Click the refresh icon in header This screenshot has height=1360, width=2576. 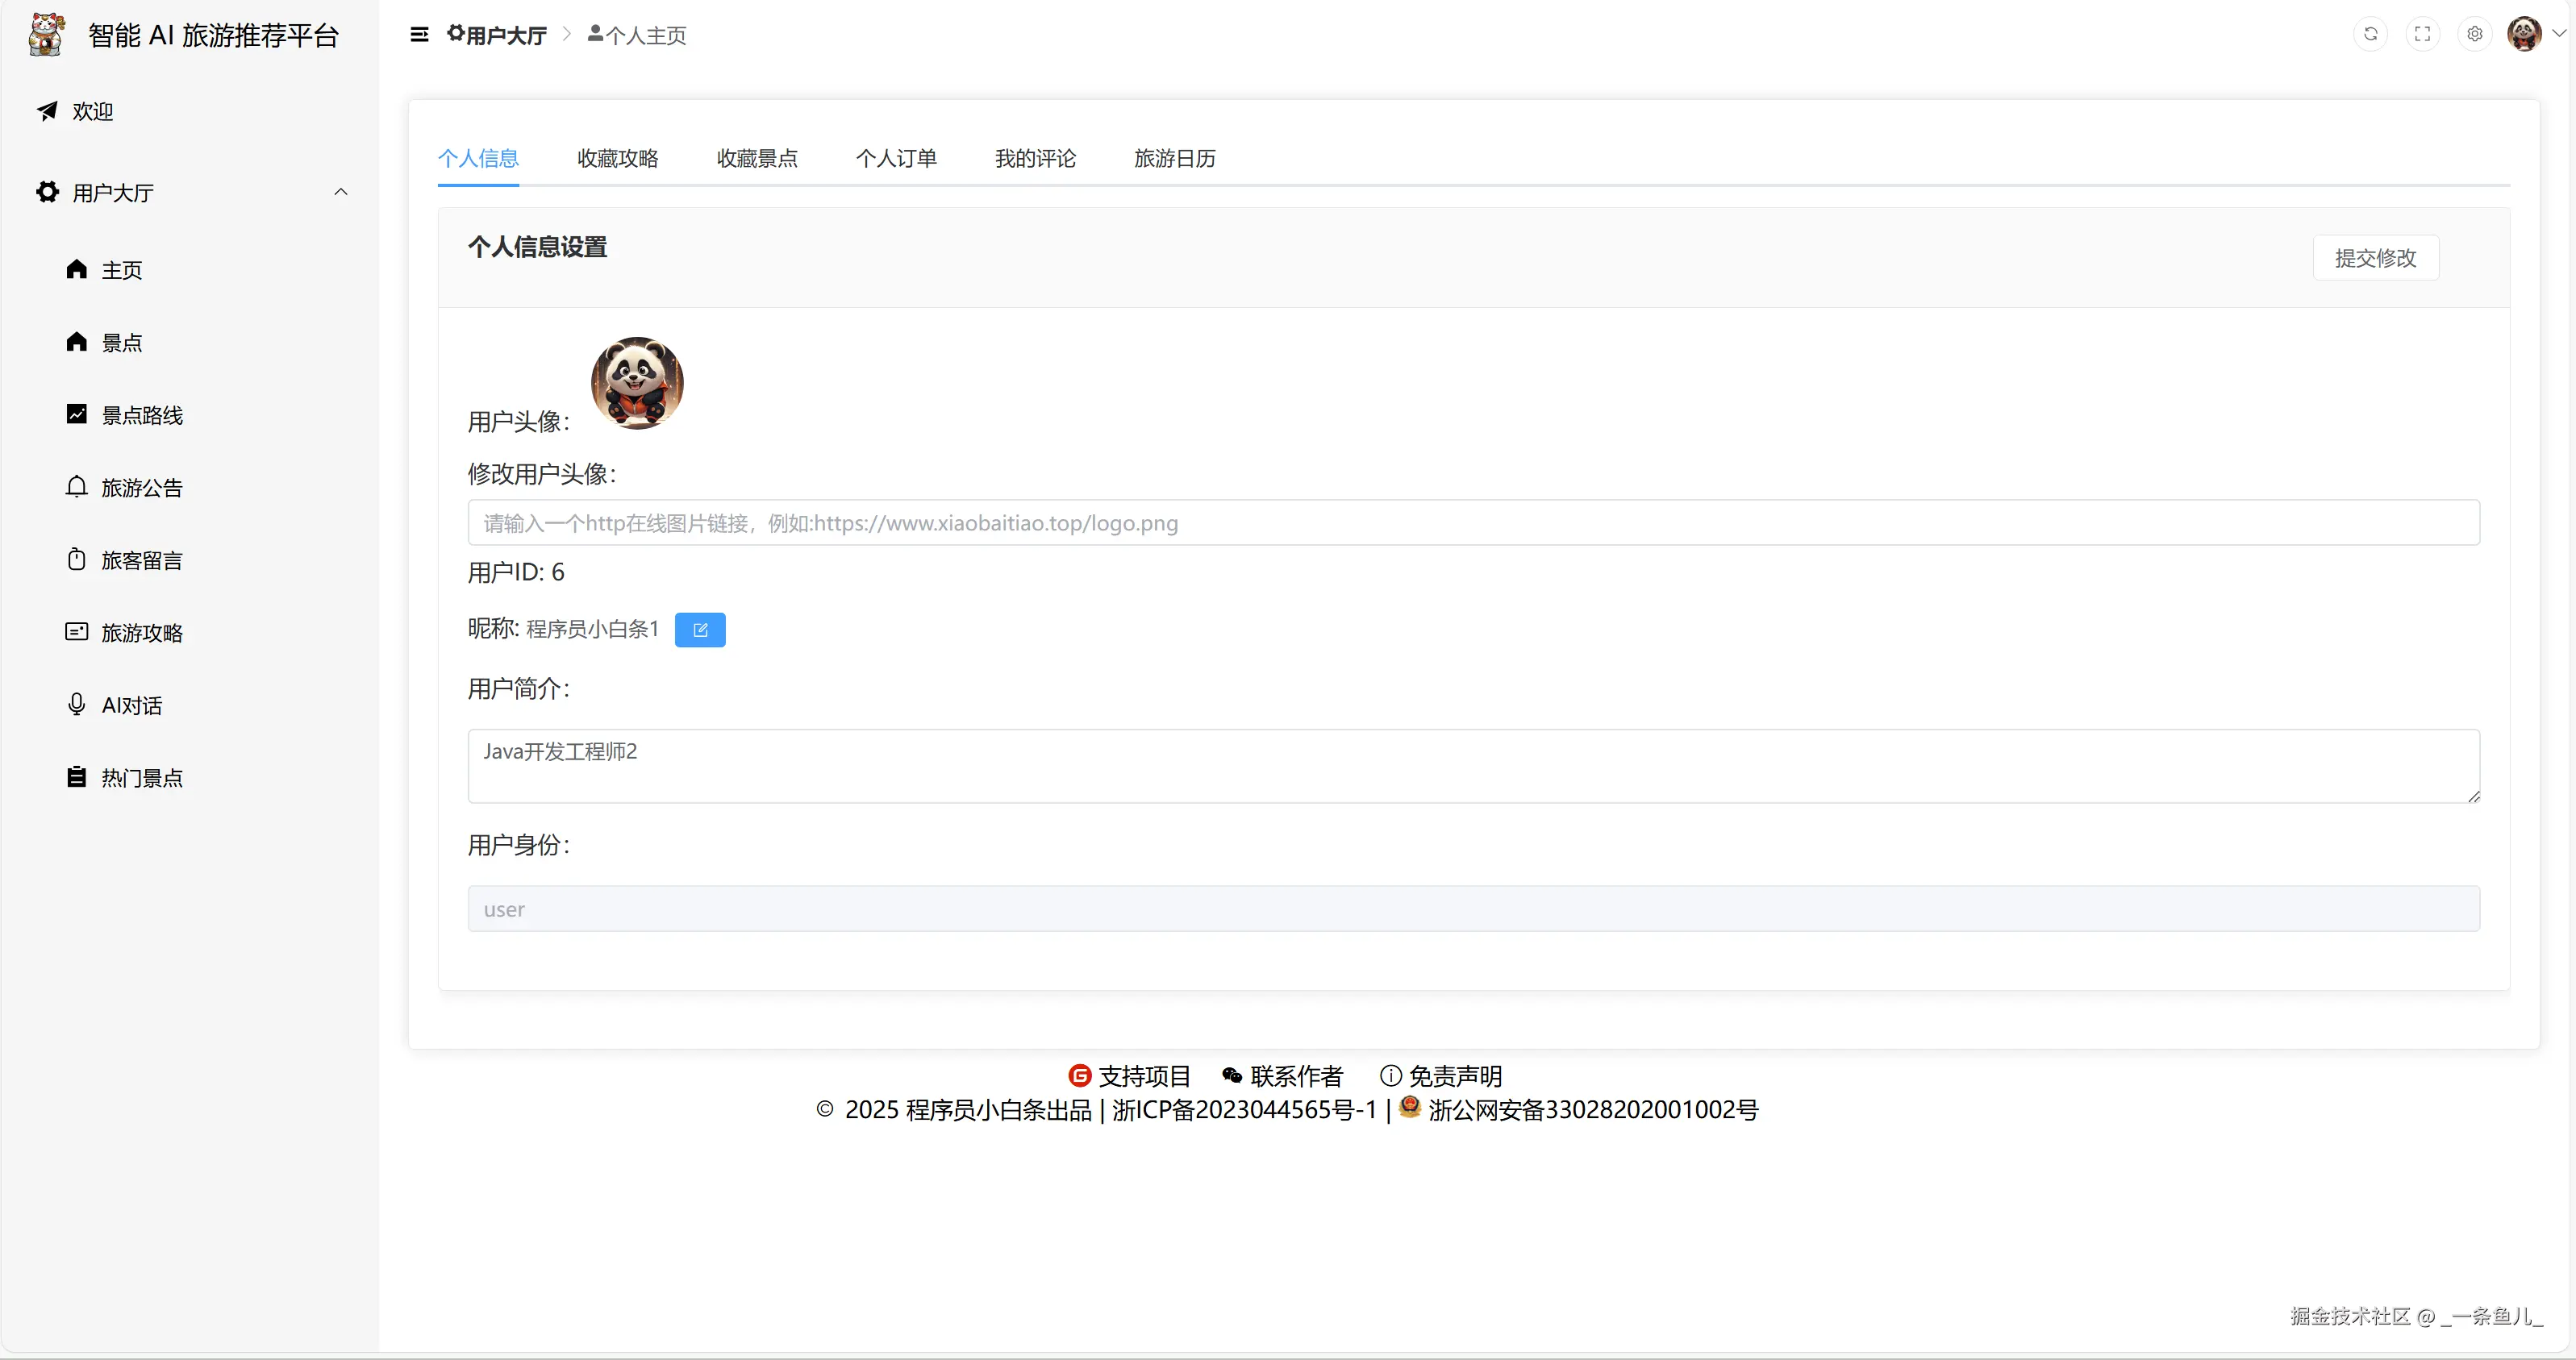[x=2370, y=34]
